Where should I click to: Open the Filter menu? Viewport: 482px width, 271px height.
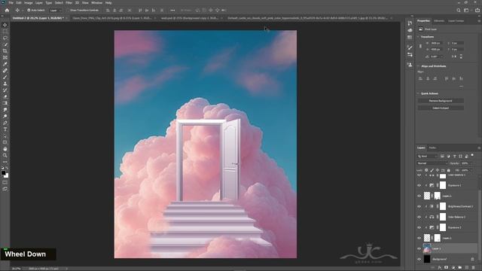coord(69,3)
